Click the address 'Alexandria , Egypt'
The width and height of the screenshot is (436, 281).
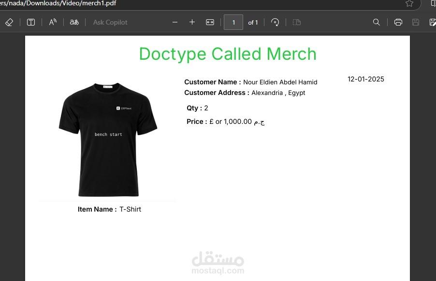pyautogui.click(x=278, y=93)
